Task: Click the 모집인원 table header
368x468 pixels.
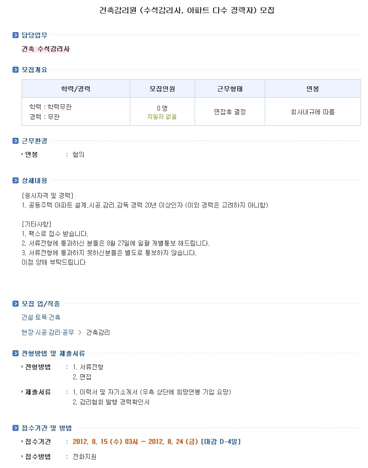Action: [x=162, y=89]
